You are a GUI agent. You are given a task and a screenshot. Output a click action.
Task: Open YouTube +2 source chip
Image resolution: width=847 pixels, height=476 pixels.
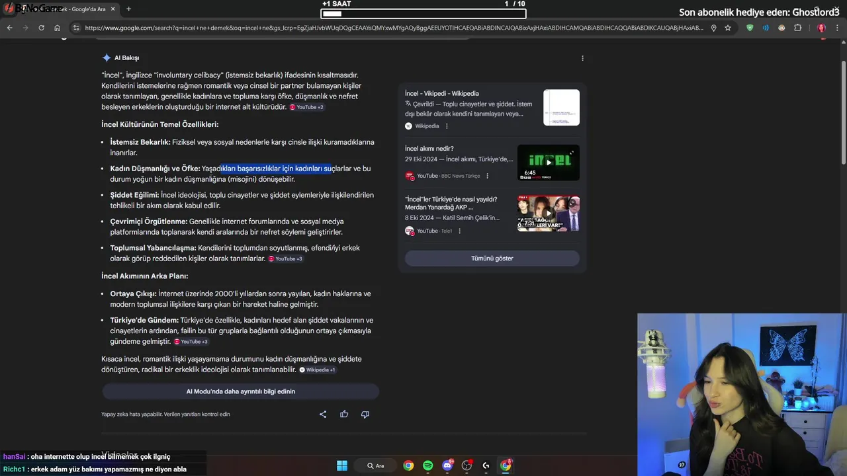(x=307, y=107)
